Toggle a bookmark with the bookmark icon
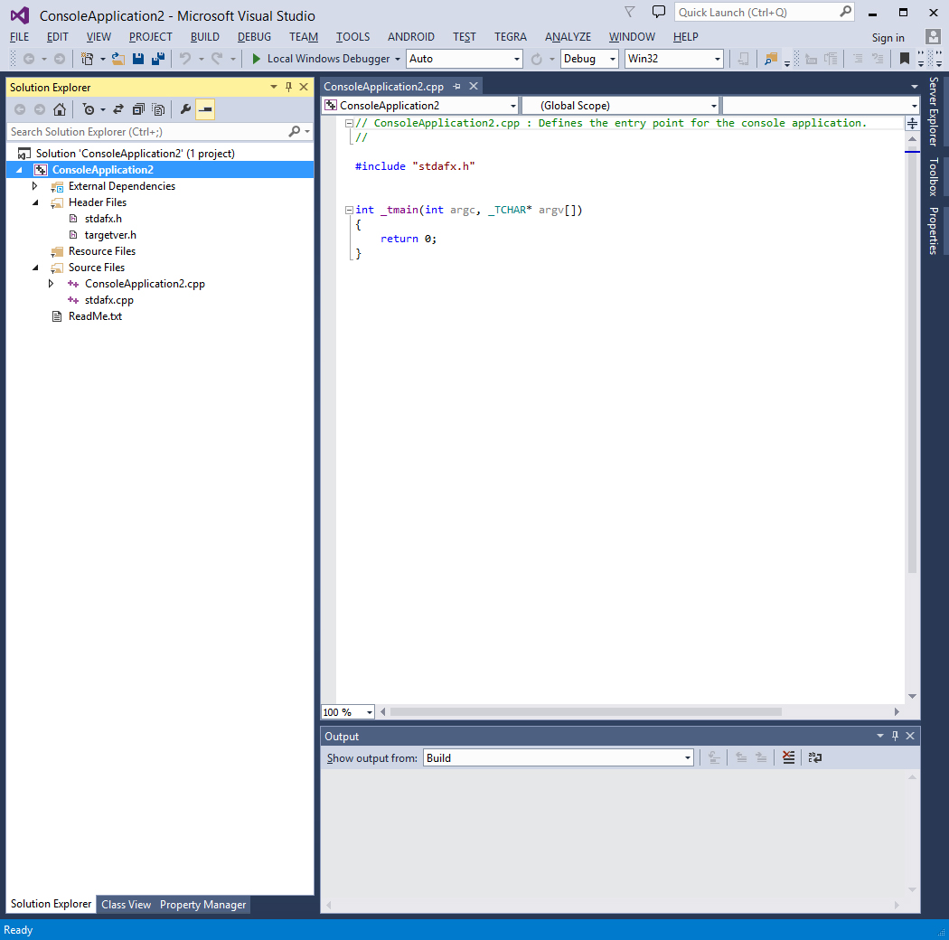Screen dimensions: 949x940 [904, 59]
